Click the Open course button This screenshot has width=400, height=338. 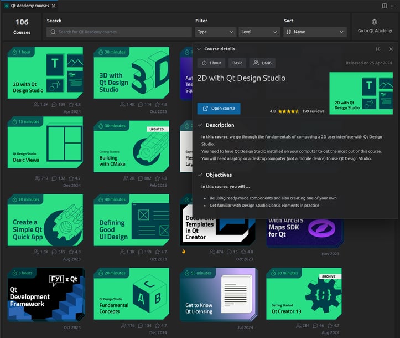coord(219,109)
